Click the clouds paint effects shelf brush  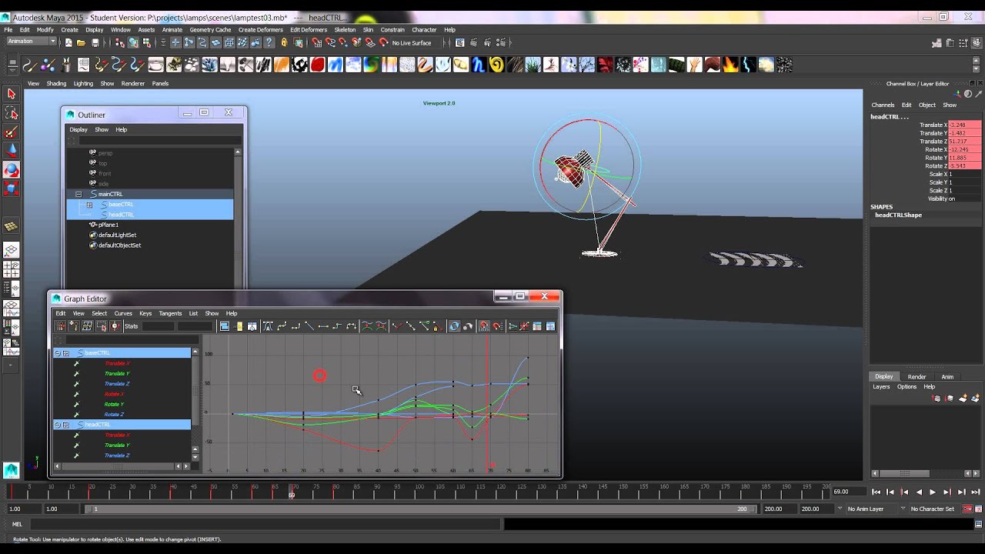click(x=766, y=65)
